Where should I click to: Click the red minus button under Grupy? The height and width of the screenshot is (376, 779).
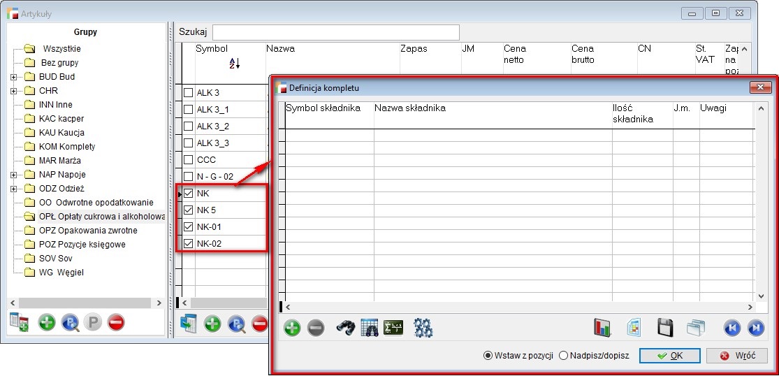116,323
